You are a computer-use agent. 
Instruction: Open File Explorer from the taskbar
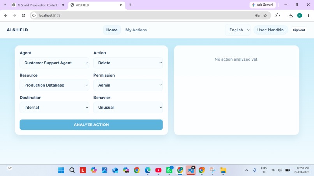pos(223,170)
